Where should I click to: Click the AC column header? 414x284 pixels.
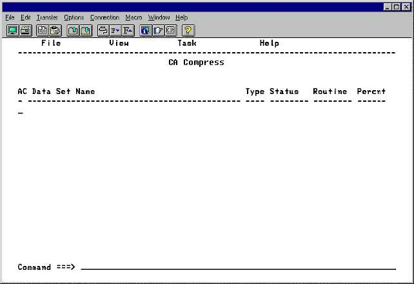[22, 91]
